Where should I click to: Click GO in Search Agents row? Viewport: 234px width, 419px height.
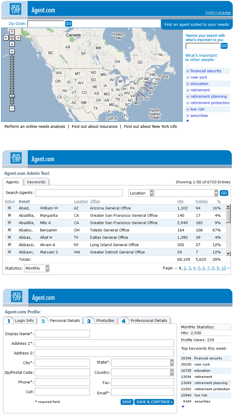pyautogui.click(x=224, y=193)
